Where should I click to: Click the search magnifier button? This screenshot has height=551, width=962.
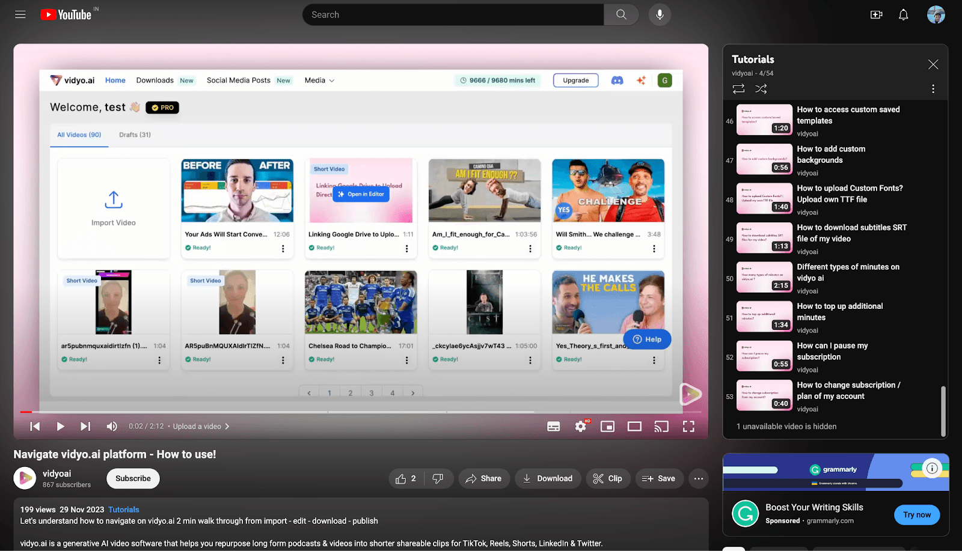[621, 14]
